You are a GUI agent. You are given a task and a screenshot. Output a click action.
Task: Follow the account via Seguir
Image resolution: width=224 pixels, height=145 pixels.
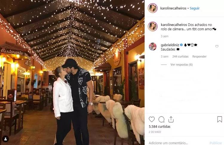tap(194, 8)
